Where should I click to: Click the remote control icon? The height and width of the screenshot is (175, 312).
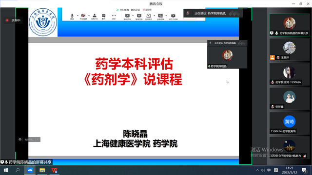click(160, 17)
